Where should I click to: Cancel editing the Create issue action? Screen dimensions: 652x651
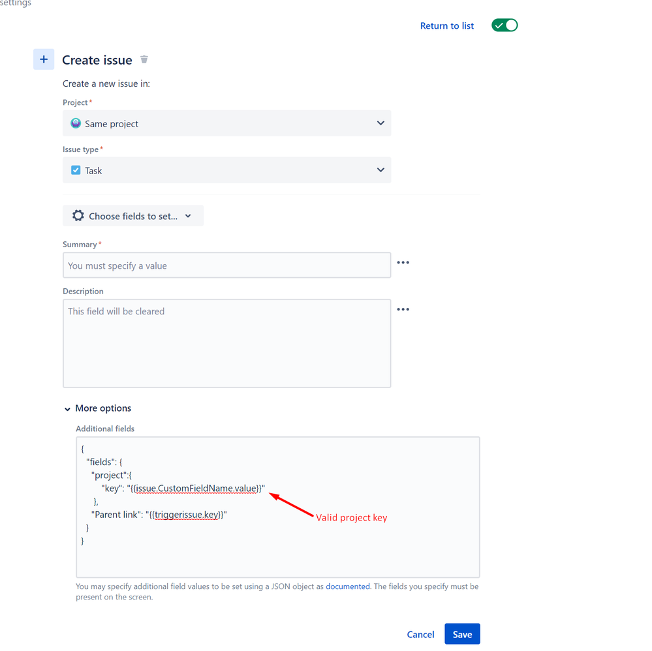[420, 635]
